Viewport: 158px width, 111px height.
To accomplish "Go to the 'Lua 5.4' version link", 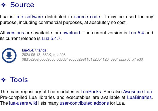I will point(136,33).
